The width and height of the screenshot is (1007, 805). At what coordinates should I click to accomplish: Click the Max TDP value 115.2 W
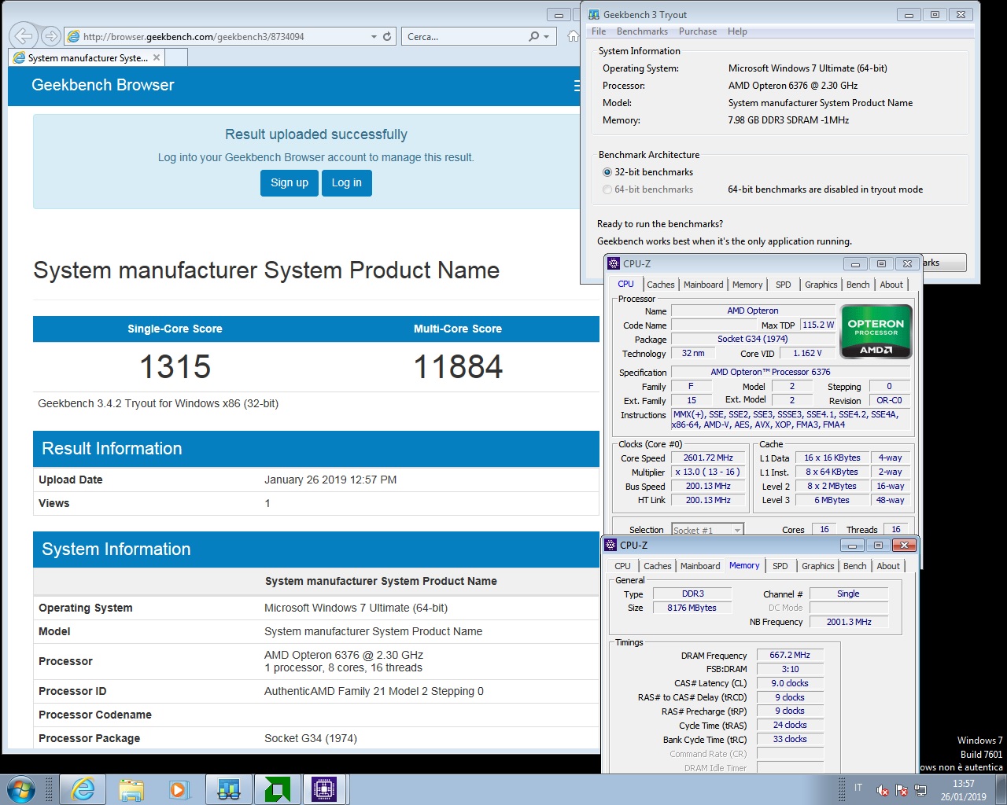(818, 325)
